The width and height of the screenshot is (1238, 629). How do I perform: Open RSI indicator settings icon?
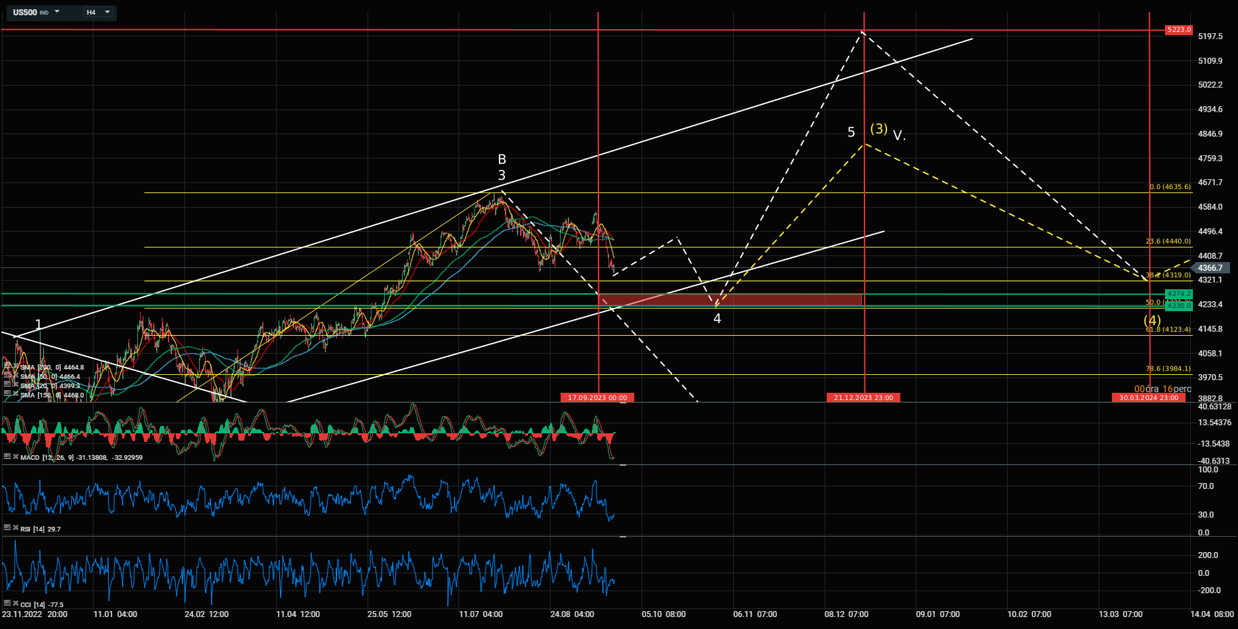(7, 528)
